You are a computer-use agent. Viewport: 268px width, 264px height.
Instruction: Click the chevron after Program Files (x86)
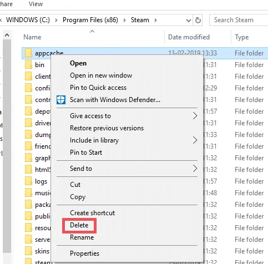(x=124, y=20)
